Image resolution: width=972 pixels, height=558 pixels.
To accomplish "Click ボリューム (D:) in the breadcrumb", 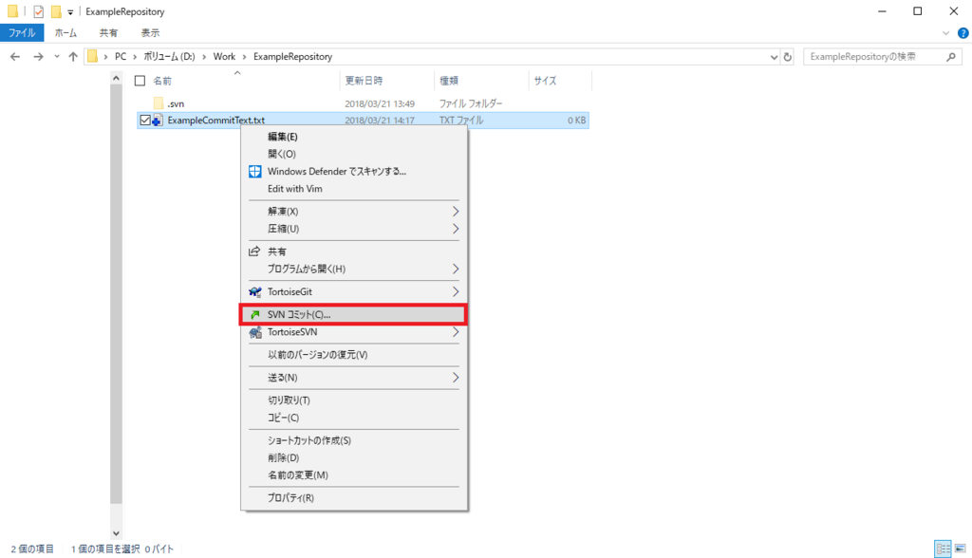I will click(169, 56).
